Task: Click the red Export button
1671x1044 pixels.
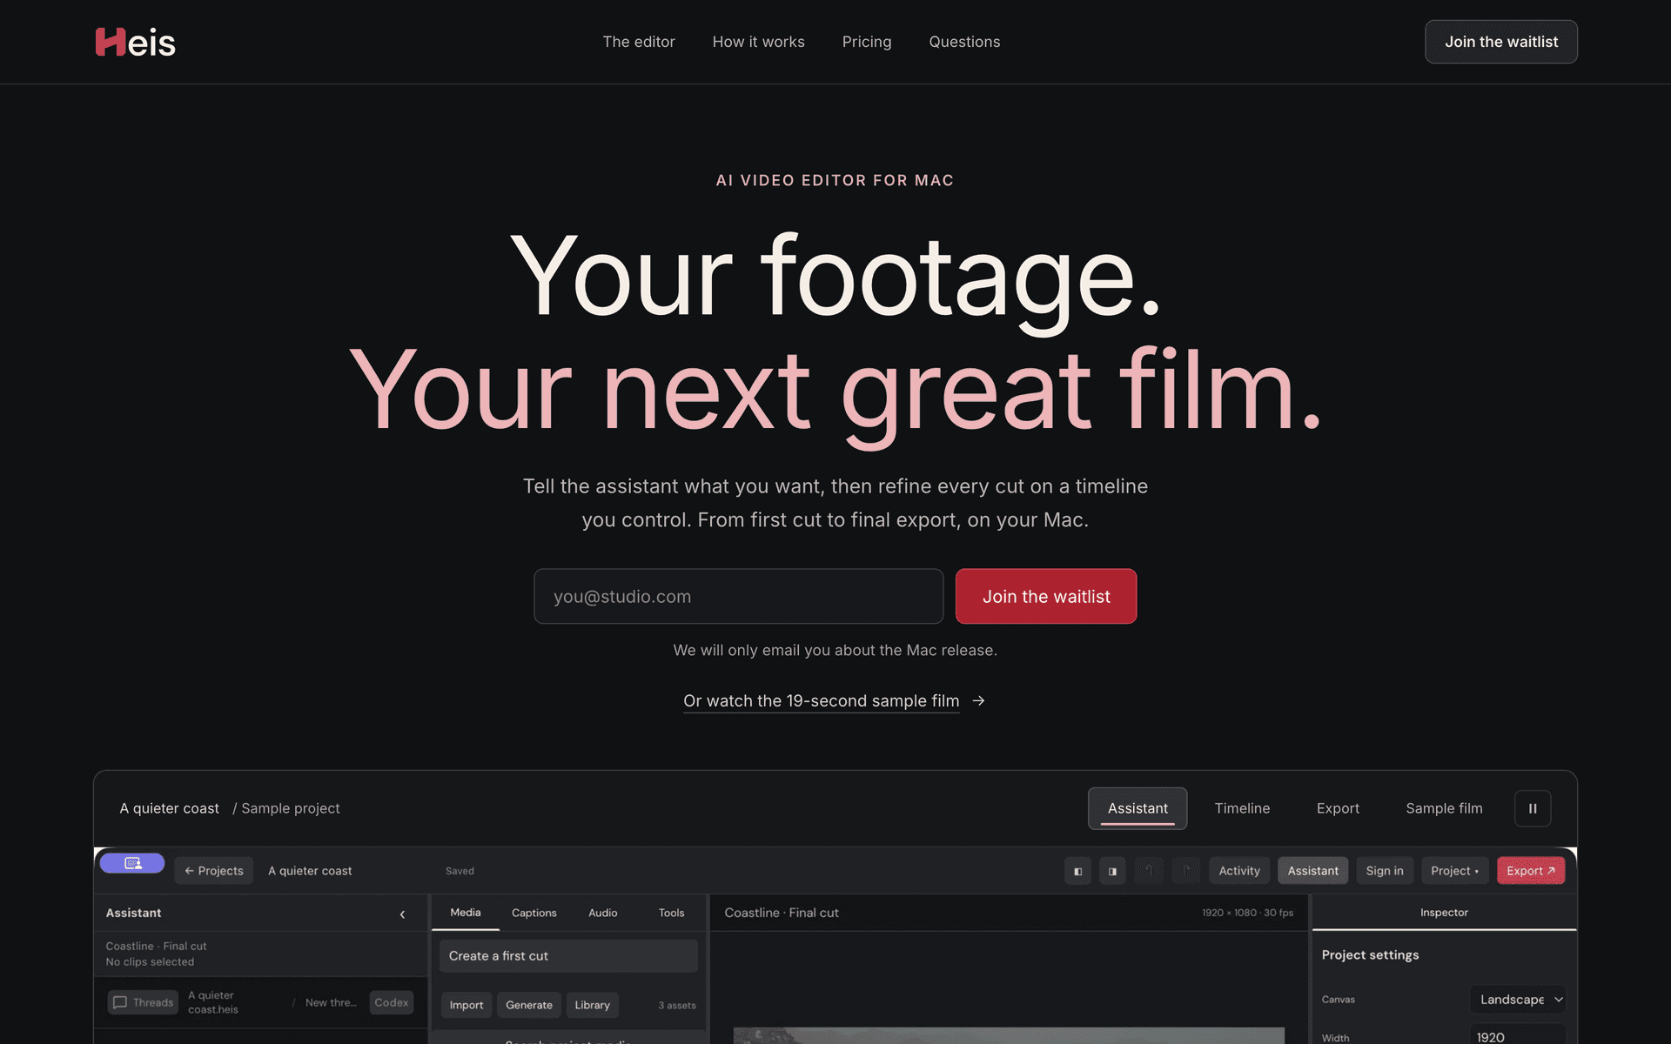Action: tap(1531, 871)
